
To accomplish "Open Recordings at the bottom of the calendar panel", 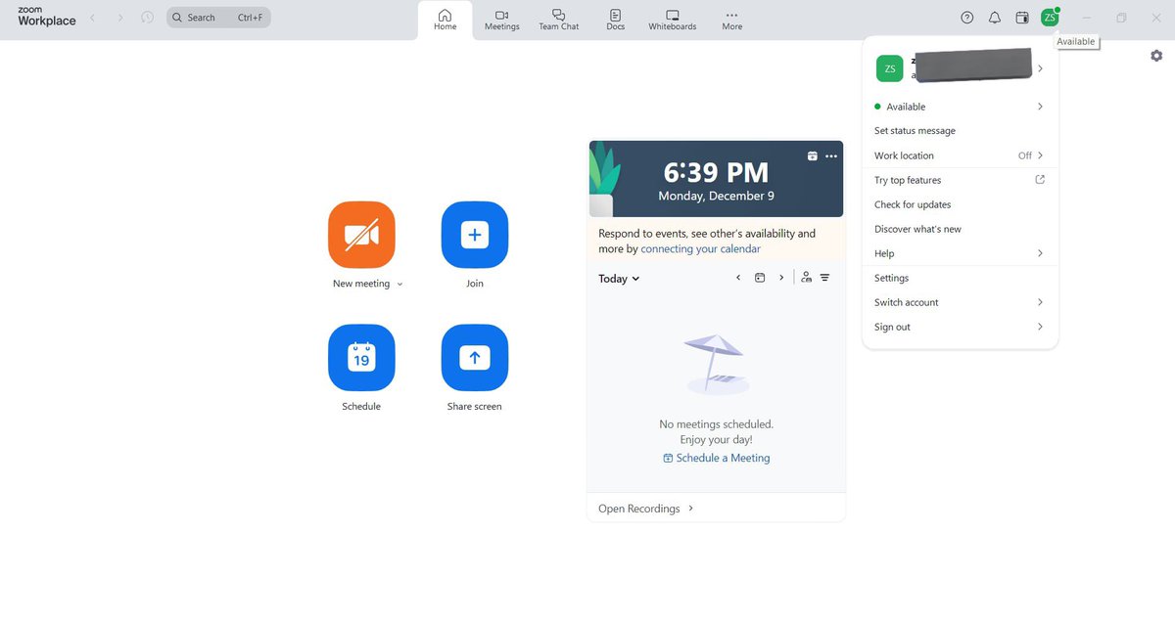I will (x=646, y=509).
